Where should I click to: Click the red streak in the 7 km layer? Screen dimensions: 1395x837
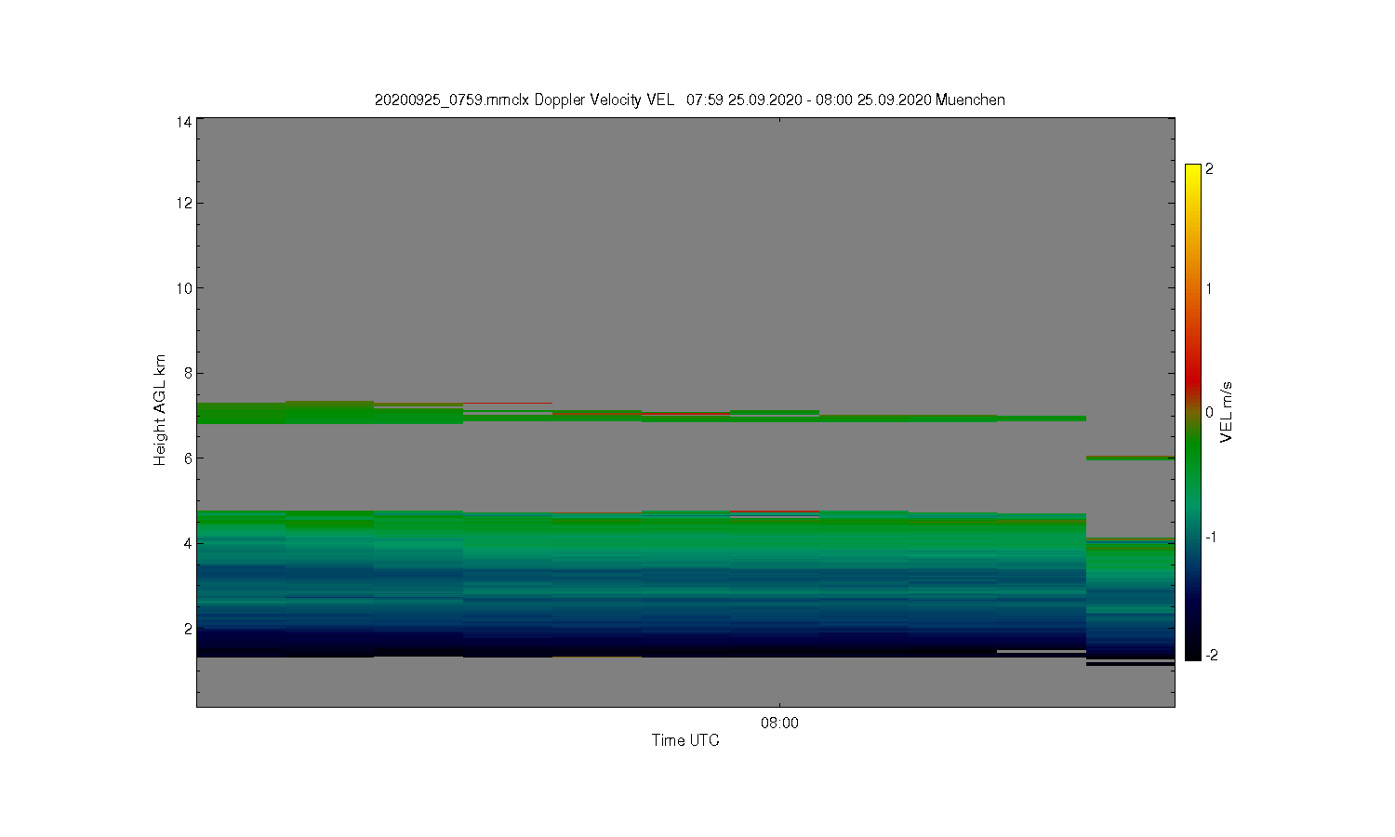685,413
